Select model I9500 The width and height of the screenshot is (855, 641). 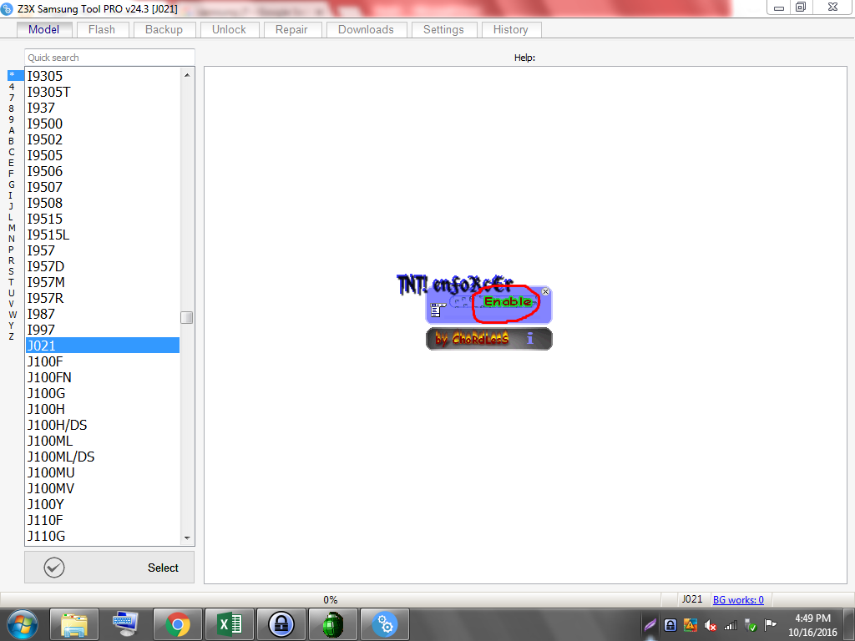click(103, 124)
